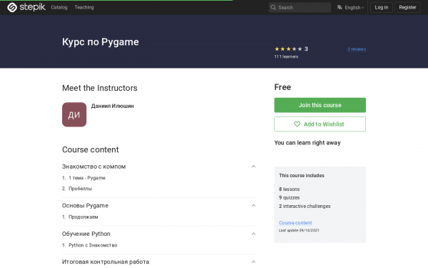The image size is (428, 268).
Task: Click the ДИ instructor avatar
Action: [74, 114]
